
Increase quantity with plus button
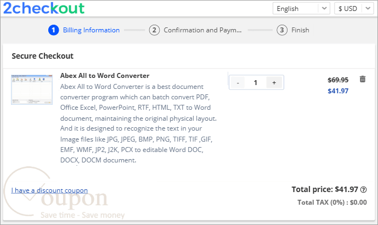(x=274, y=83)
